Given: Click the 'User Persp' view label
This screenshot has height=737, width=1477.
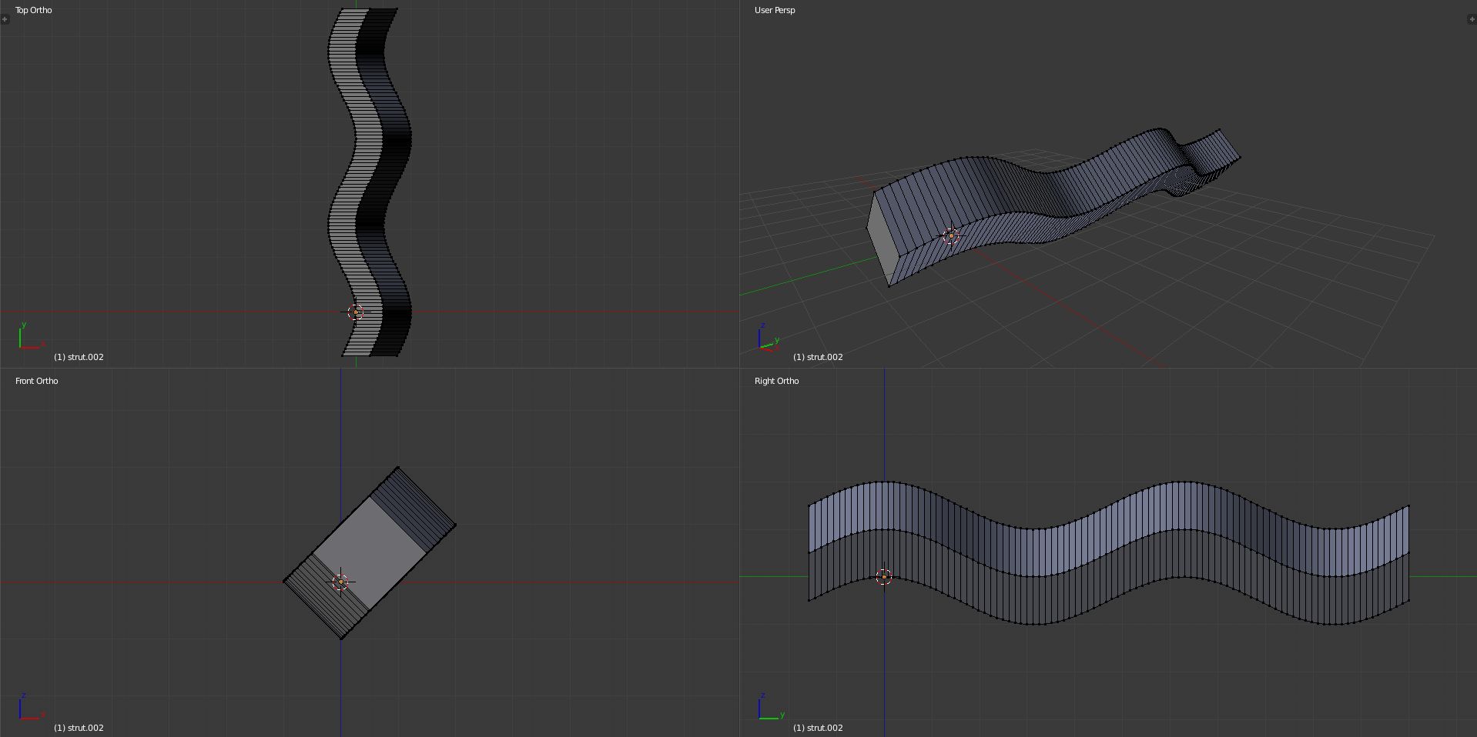Looking at the screenshot, I should (775, 10).
